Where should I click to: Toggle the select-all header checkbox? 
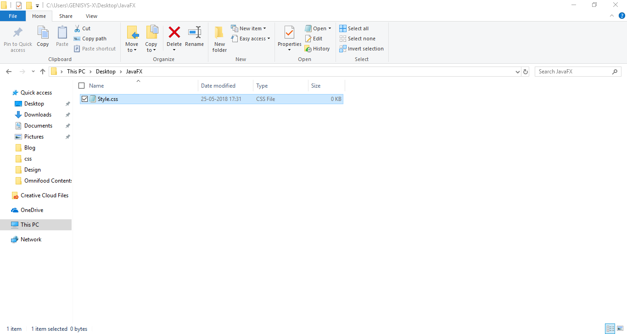(82, 85)
